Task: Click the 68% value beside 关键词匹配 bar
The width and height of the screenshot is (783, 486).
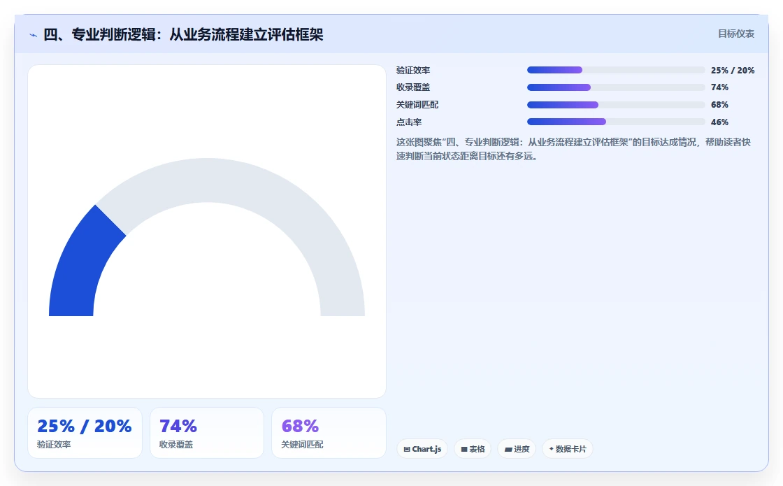Action: (719, 105)
